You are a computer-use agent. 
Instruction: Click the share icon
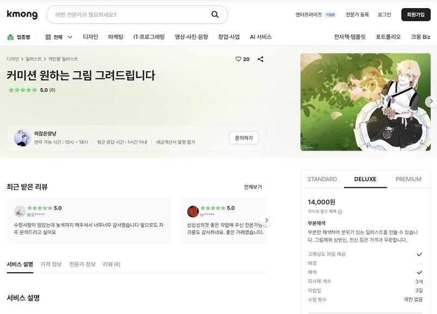[260, 59]
